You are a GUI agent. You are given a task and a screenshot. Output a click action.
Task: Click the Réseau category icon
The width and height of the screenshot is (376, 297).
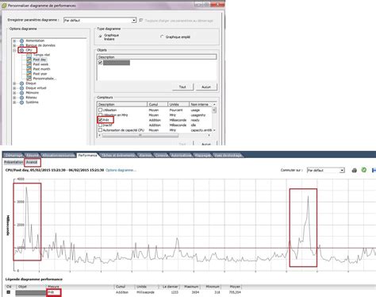click(x=22, y=98)
